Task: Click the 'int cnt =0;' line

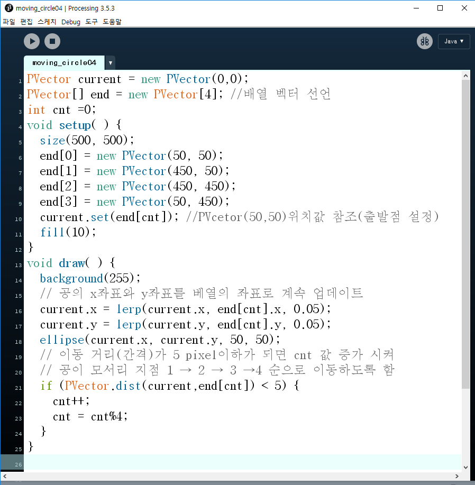Action: [62, 110]
